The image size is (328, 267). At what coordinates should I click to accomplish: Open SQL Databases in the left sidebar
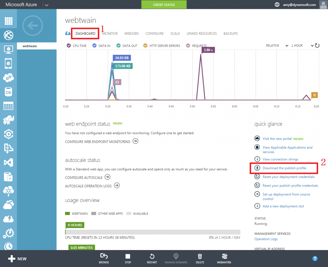[8, 92]
